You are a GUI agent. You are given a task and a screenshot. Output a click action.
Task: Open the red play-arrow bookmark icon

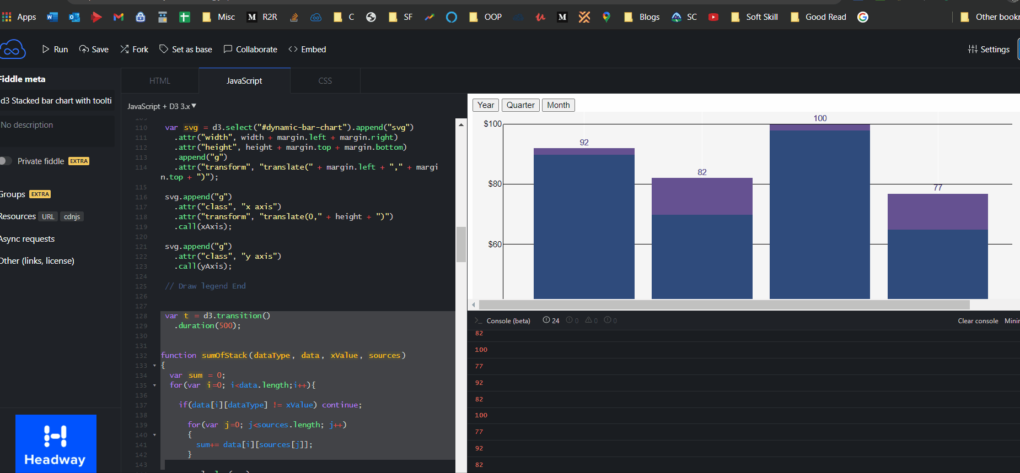(x=96, y=17)
